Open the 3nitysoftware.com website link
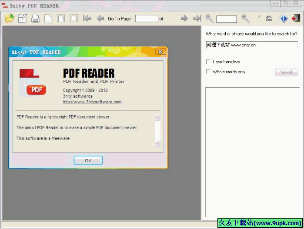 tap(92, 102)
